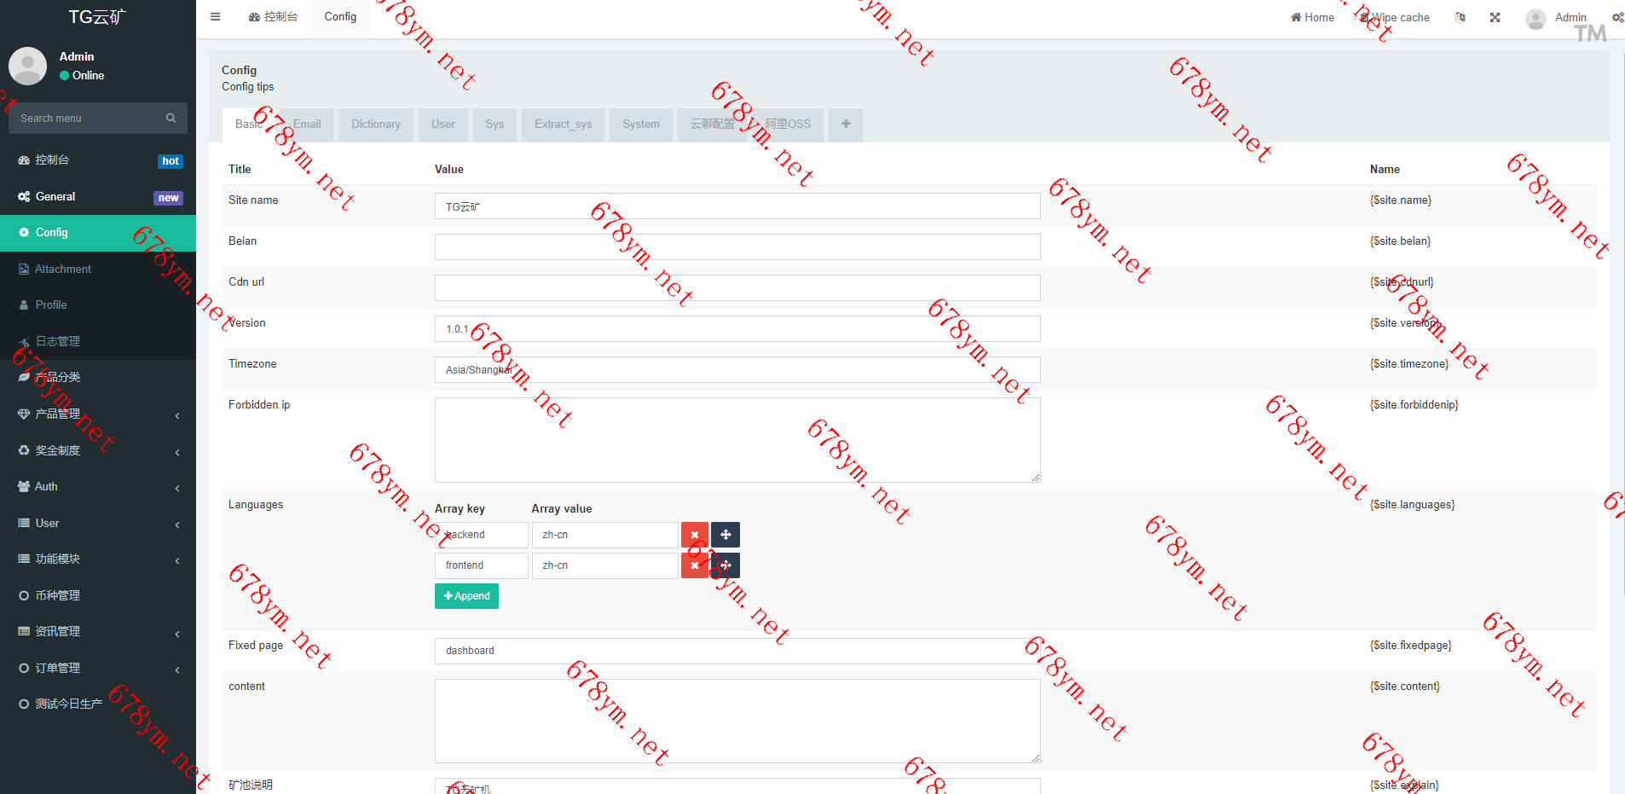Delete the backend language row
The width and height of the screenshot is (1625, 794).
(694, 535)
